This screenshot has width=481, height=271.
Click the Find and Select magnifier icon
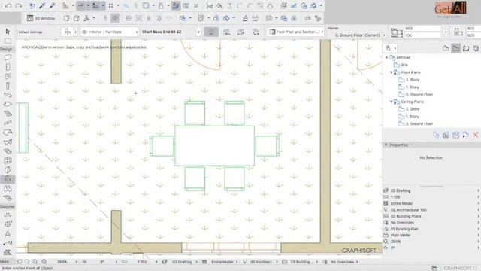coord(219,5)
